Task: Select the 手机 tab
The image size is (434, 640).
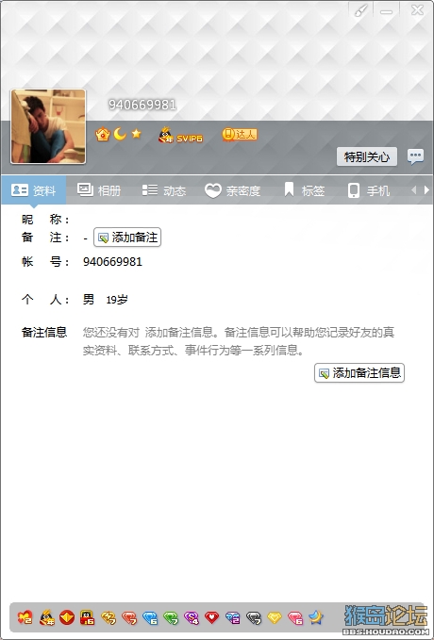Action: (x=368, y=190)
